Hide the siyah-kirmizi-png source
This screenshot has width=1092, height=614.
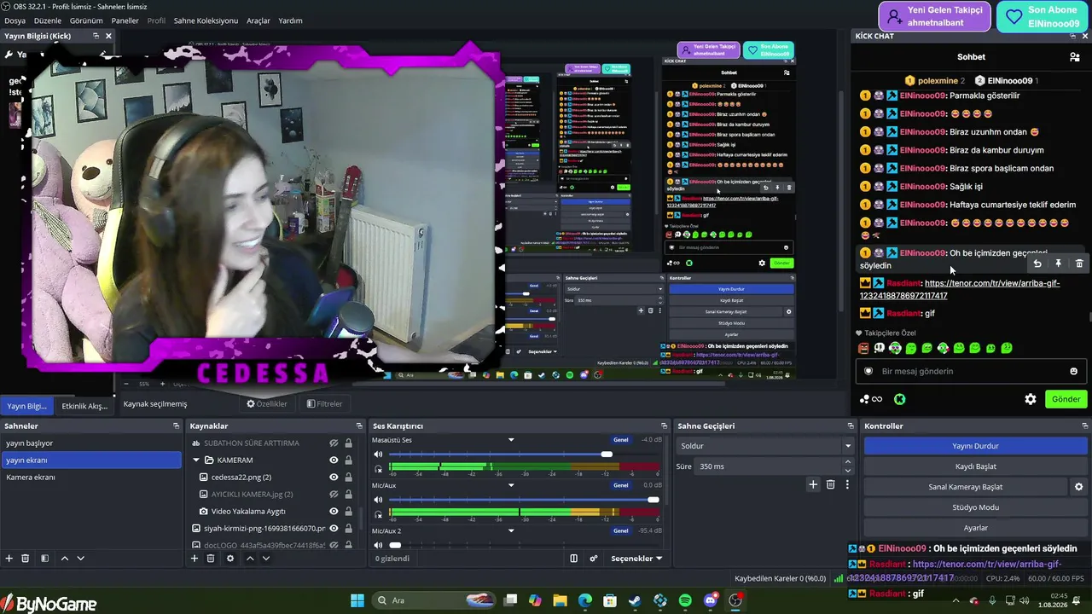tap(334, 529)
